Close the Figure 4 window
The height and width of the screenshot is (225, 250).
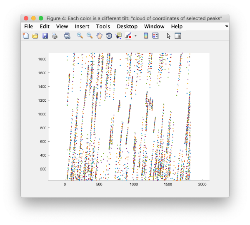click(26, 18)
